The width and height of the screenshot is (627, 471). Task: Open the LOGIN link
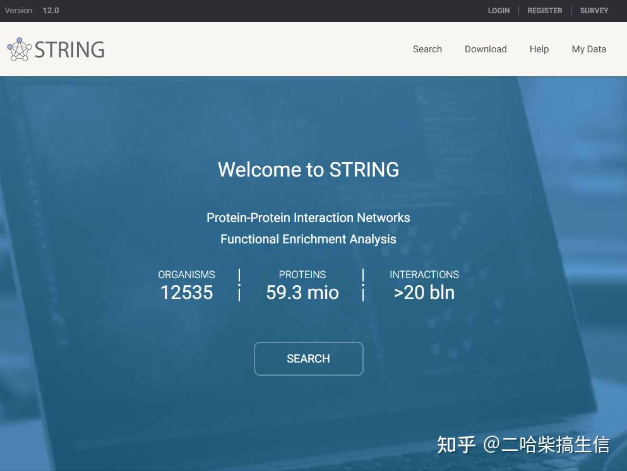tap(499, 11)
